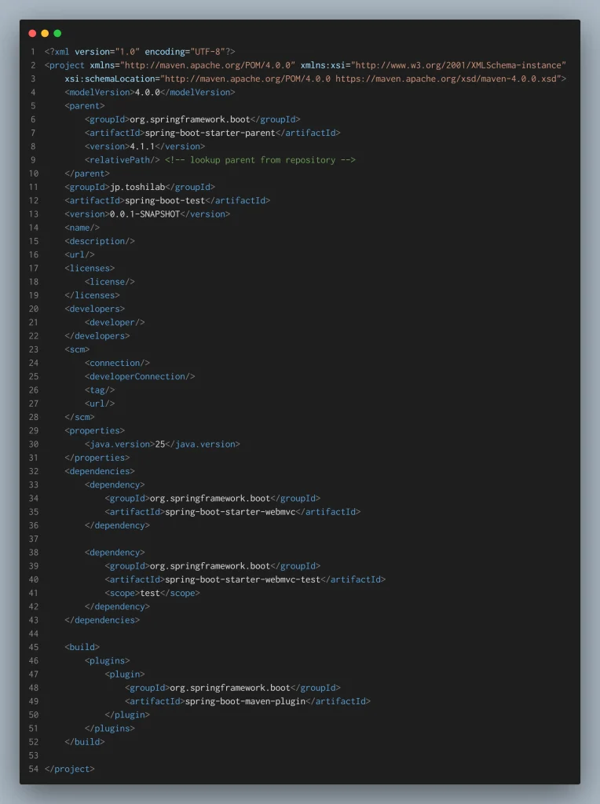Click the opening <parent> tag
The image size is (600, 804).
pos(85,106)
